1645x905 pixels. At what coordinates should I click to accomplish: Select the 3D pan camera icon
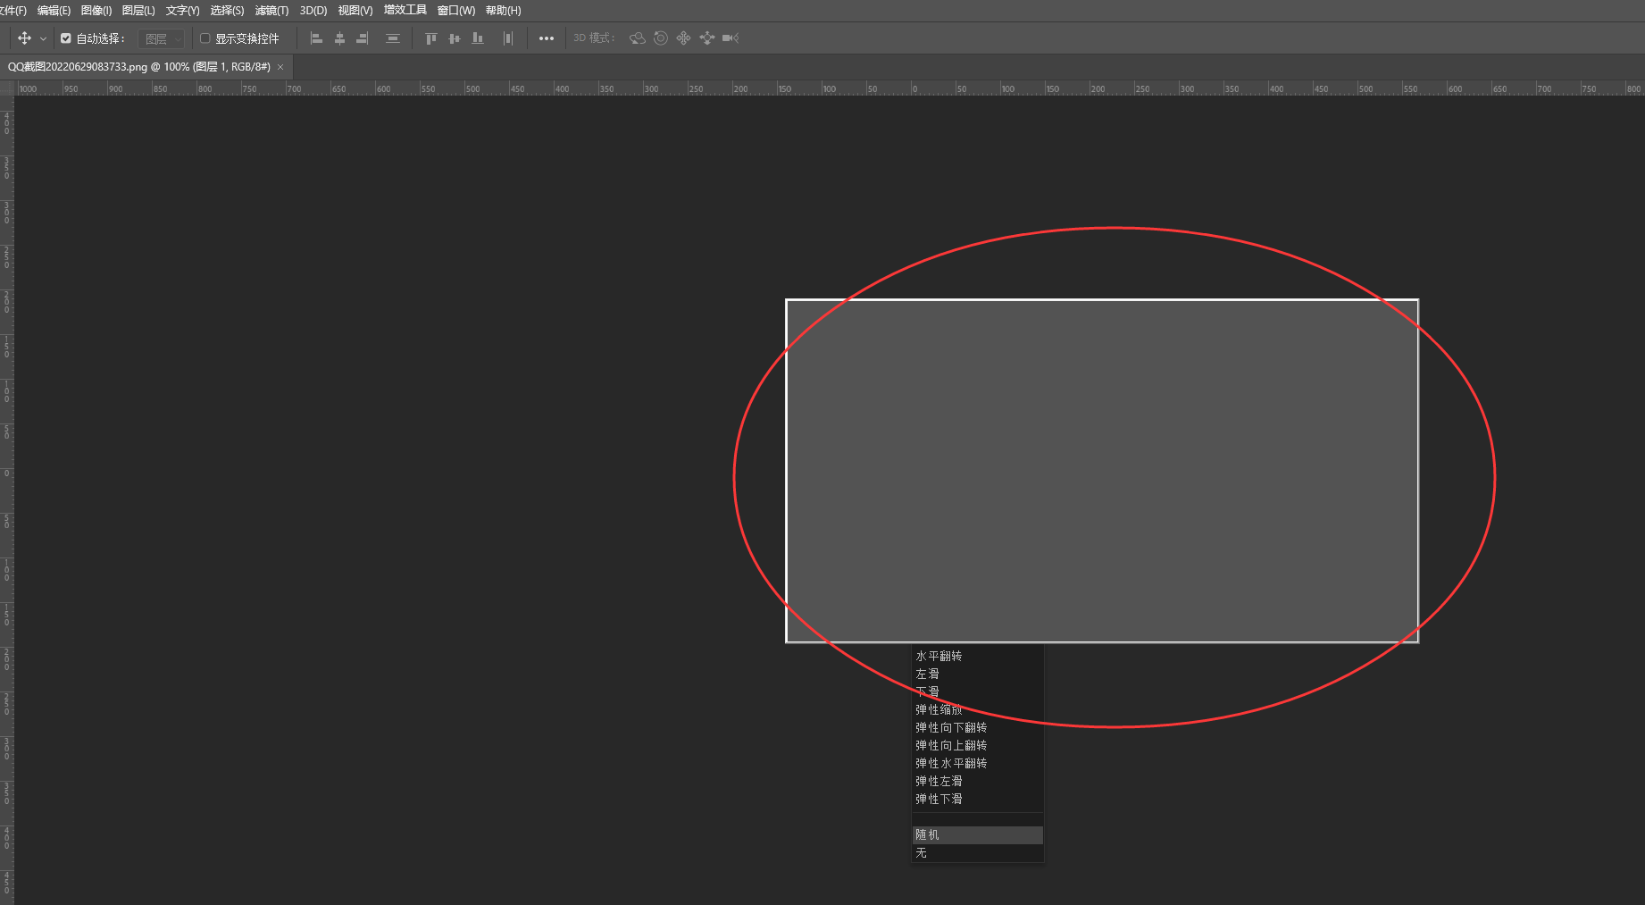pos(683,38)
